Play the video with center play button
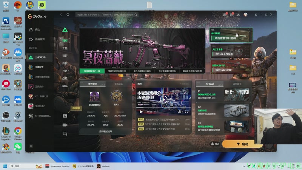 164,99
